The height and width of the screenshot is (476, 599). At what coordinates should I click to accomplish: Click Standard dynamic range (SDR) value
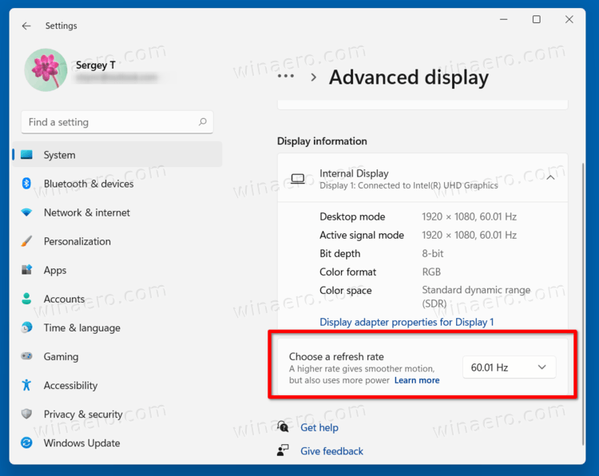(476, 297)
